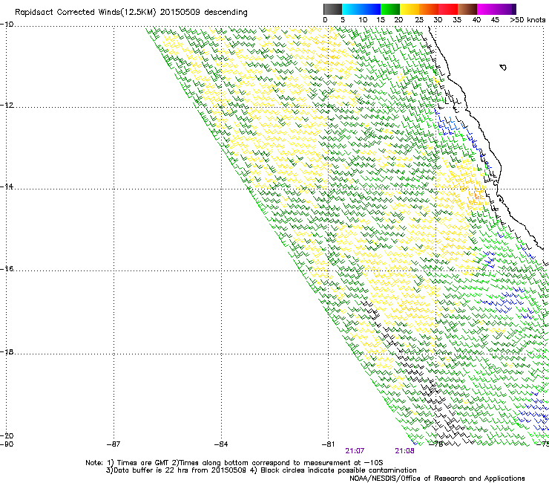
Task: Click the magenta-purple 40-50 knots legend segment
Action: pos(496,9)
